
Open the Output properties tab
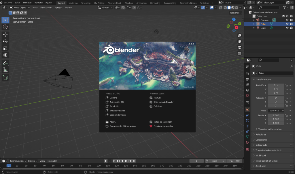[x=247, y=79]
